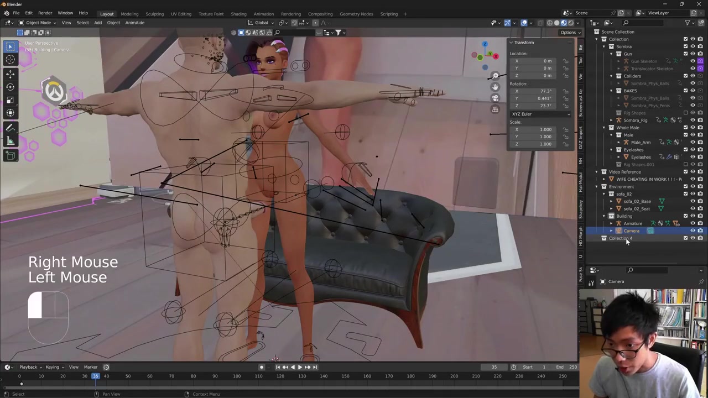Image resolution: width=708 pixels, height=398 pixels.
Task: Click the current frame field showing 35
Action: pos(494,367)
